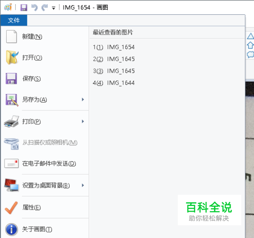Viewport: 254px width, 238px height.
Task: Open the 文件 tab
Action: point(14,20)
